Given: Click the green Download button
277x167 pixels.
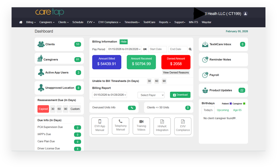Looking at the screenshot, I should click(180, 95).
